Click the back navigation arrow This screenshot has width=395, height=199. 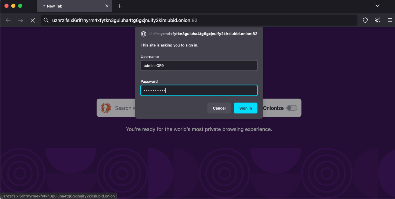(8, 20)
